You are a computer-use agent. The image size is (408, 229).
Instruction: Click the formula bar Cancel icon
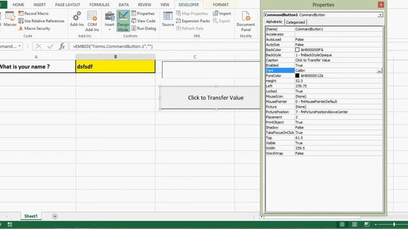tap(38, 46)
